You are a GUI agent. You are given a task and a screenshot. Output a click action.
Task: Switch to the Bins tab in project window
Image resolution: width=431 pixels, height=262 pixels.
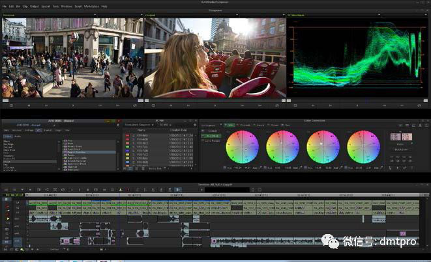click(x=6, y=130)
